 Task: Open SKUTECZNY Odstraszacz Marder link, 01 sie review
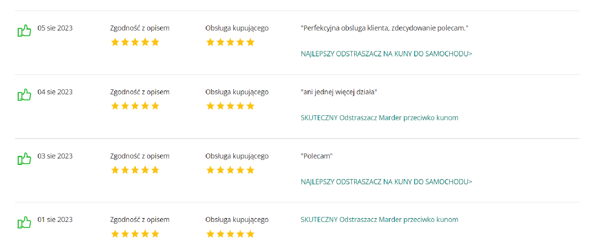point(379,219)
